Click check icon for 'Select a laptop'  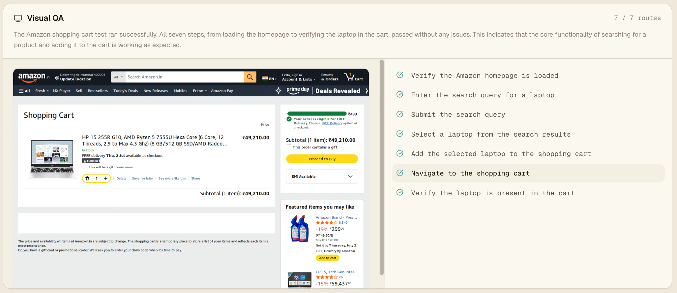[x=400, y=134]
